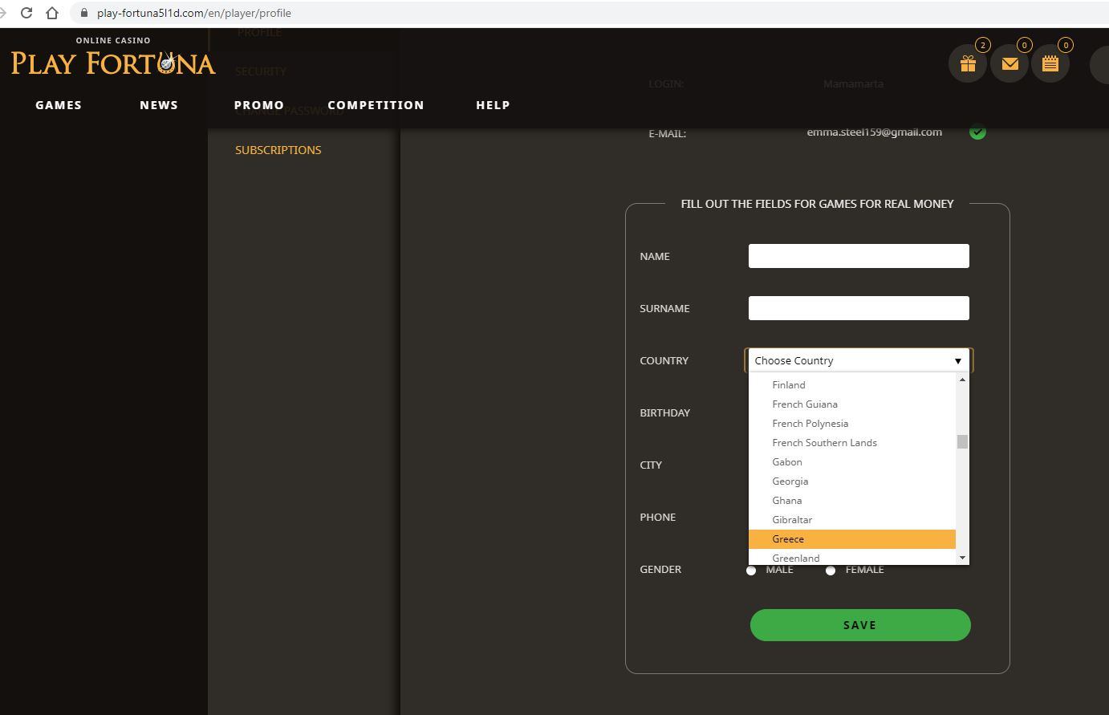Open the Choose Country dropdown
The image size is (1109, 715).
pos(858,360)
